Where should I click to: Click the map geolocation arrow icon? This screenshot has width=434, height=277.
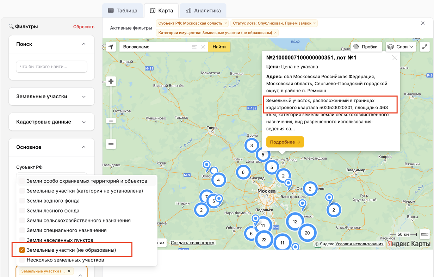[x=111, y=47]
